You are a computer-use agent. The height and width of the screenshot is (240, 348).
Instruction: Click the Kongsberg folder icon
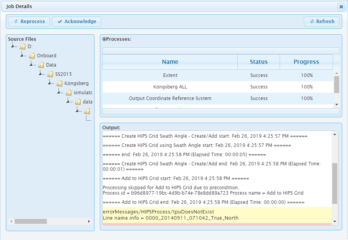tap(60, 83)
